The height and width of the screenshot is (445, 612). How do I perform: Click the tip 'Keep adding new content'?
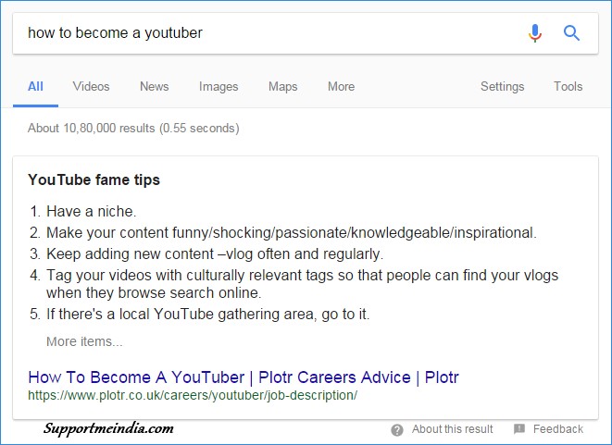215,253
